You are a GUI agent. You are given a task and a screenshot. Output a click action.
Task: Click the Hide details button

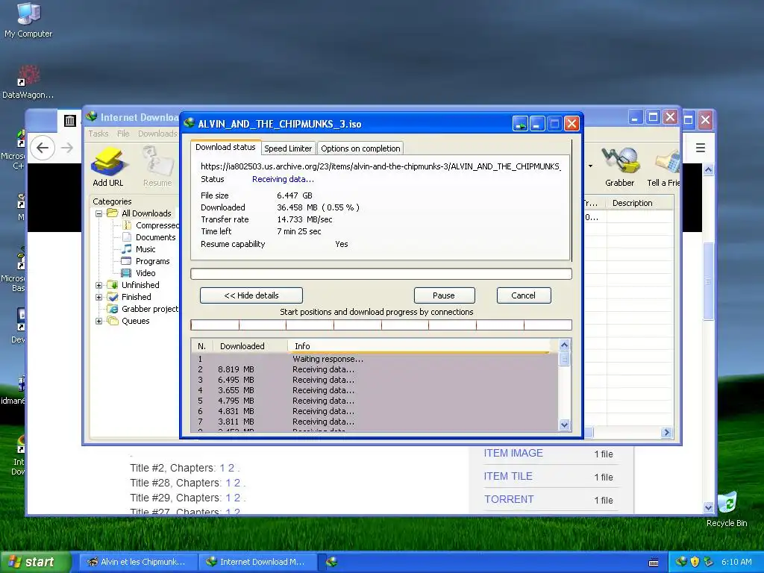point(251,295)
